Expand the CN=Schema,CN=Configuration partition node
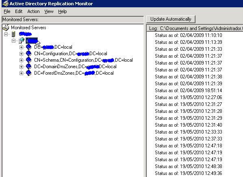Screen dimensions: 243x177 (x=21, y=60)
